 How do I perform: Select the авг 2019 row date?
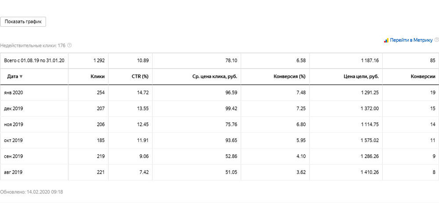[x=14, y=172]
